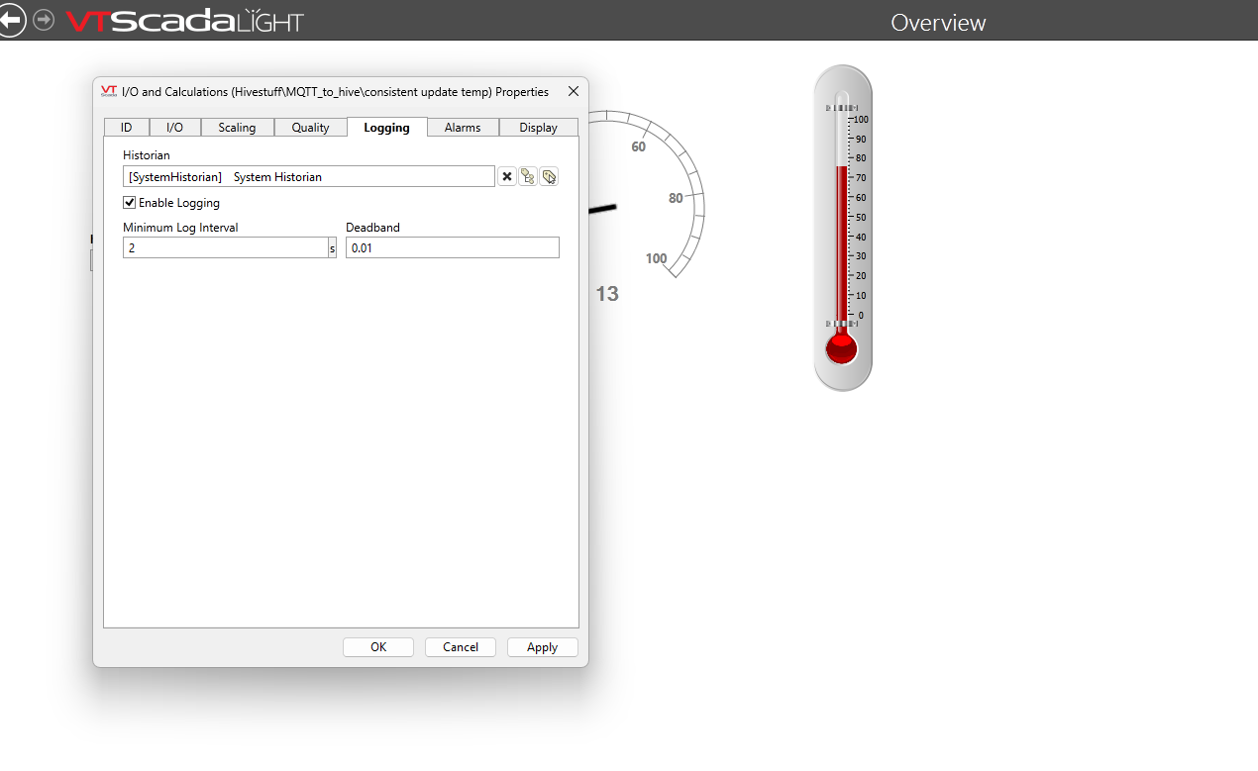The width and height of the screenshot is (1258, 771).
Task: Open the tag browser icon beside Historian
Action: (528, 176)
